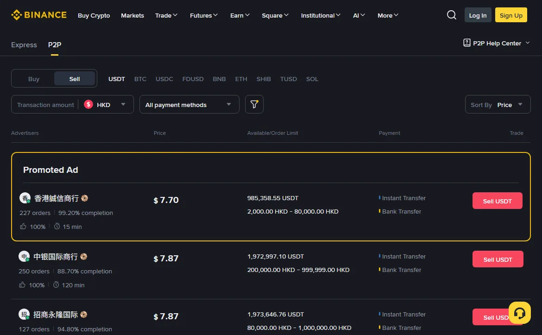This screenshot has height=335, width=542.
Task: Switch to Buy mode
Action: pyautogui.click(x=33, y=79)
